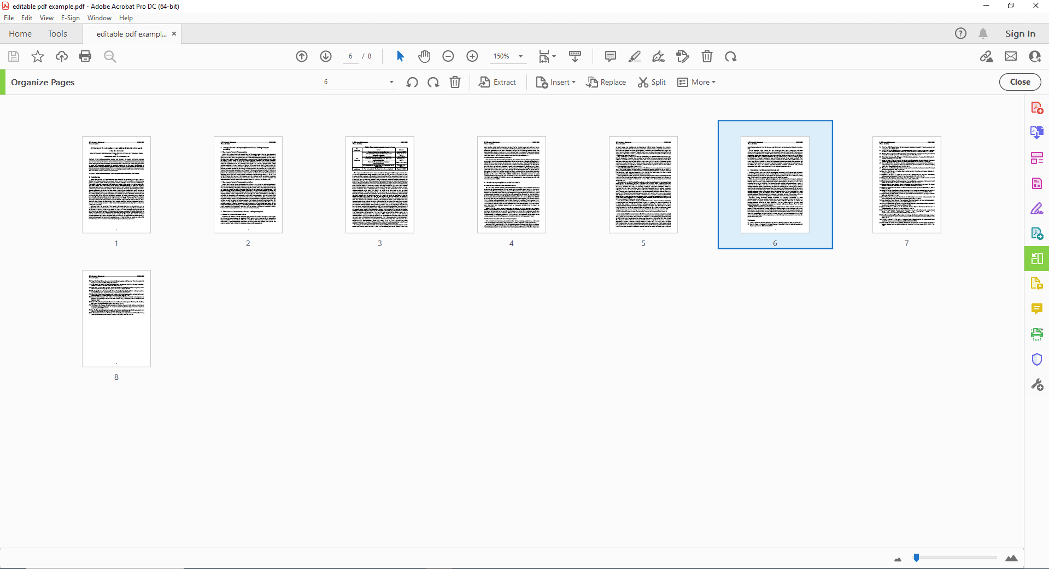Click Sign In link

point(1020,33)
